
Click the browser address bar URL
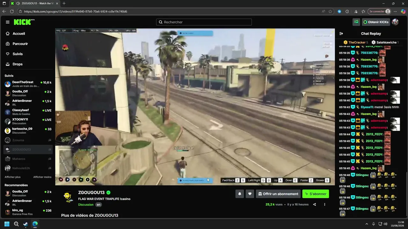[x=76, y=11]
